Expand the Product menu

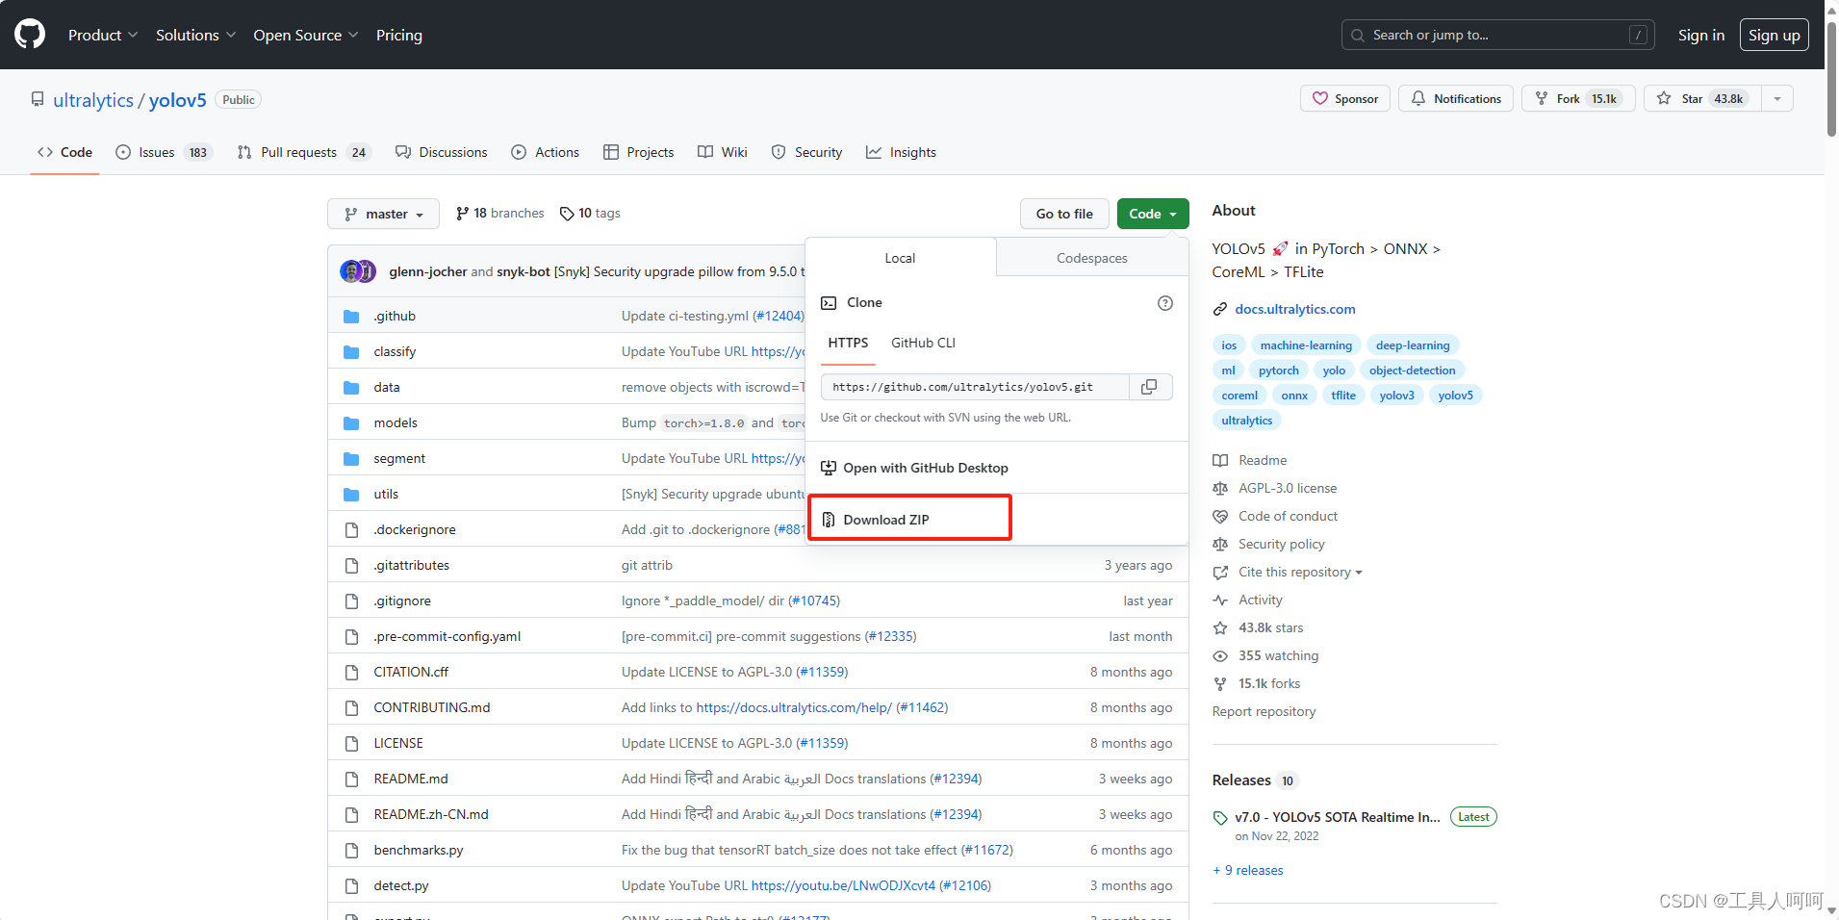[x=103, y=36]
